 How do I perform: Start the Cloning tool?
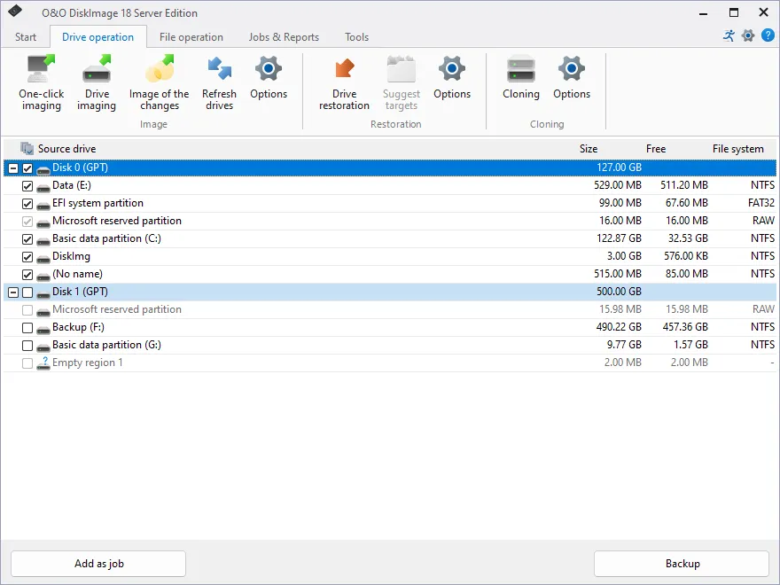[521, 78]
